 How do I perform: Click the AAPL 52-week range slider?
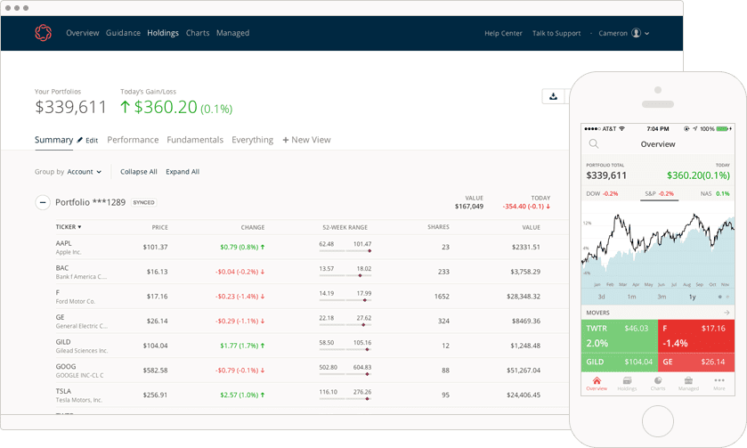[345, 251]
